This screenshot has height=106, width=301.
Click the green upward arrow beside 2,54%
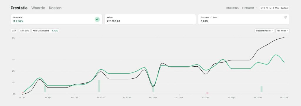14,21
